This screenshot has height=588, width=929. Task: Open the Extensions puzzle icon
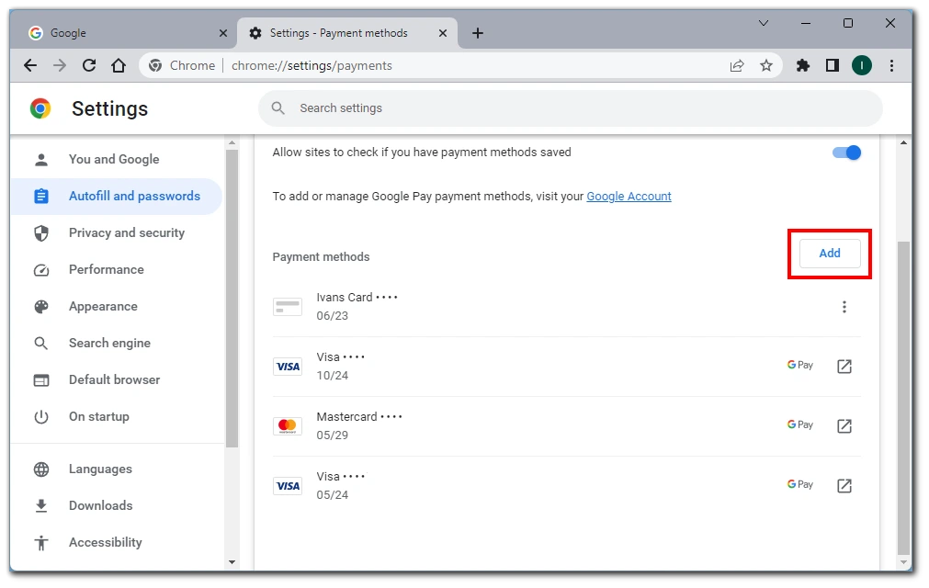tap(803, 66)
